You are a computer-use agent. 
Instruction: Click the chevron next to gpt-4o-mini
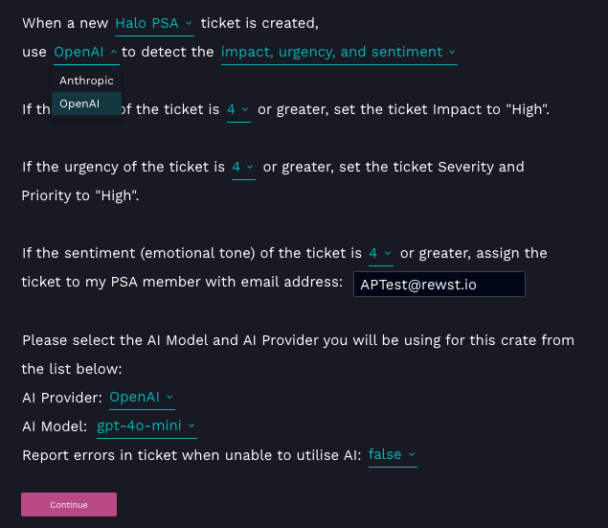191,426
